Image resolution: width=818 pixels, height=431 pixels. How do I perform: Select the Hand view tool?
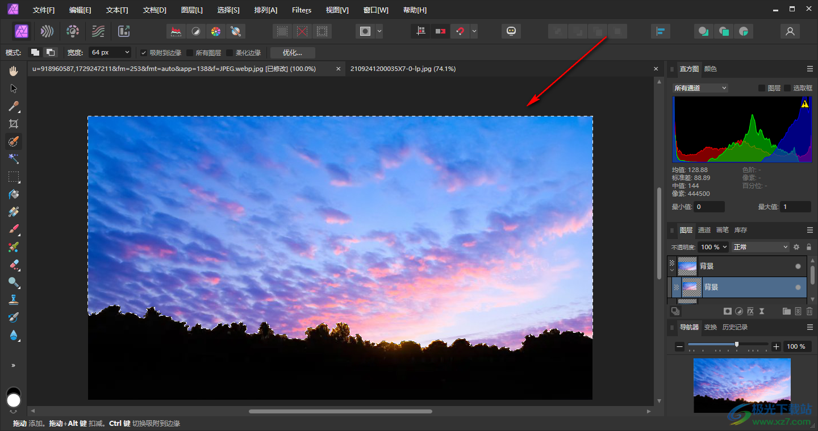14,70
